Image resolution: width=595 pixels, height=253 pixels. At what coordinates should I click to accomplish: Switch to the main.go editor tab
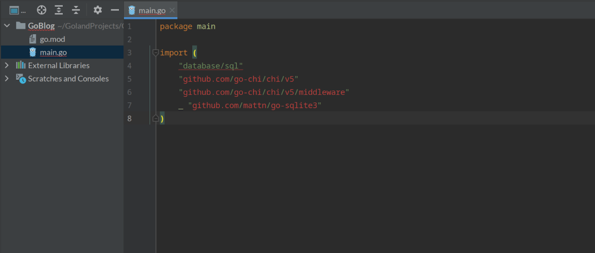point(151,10)
